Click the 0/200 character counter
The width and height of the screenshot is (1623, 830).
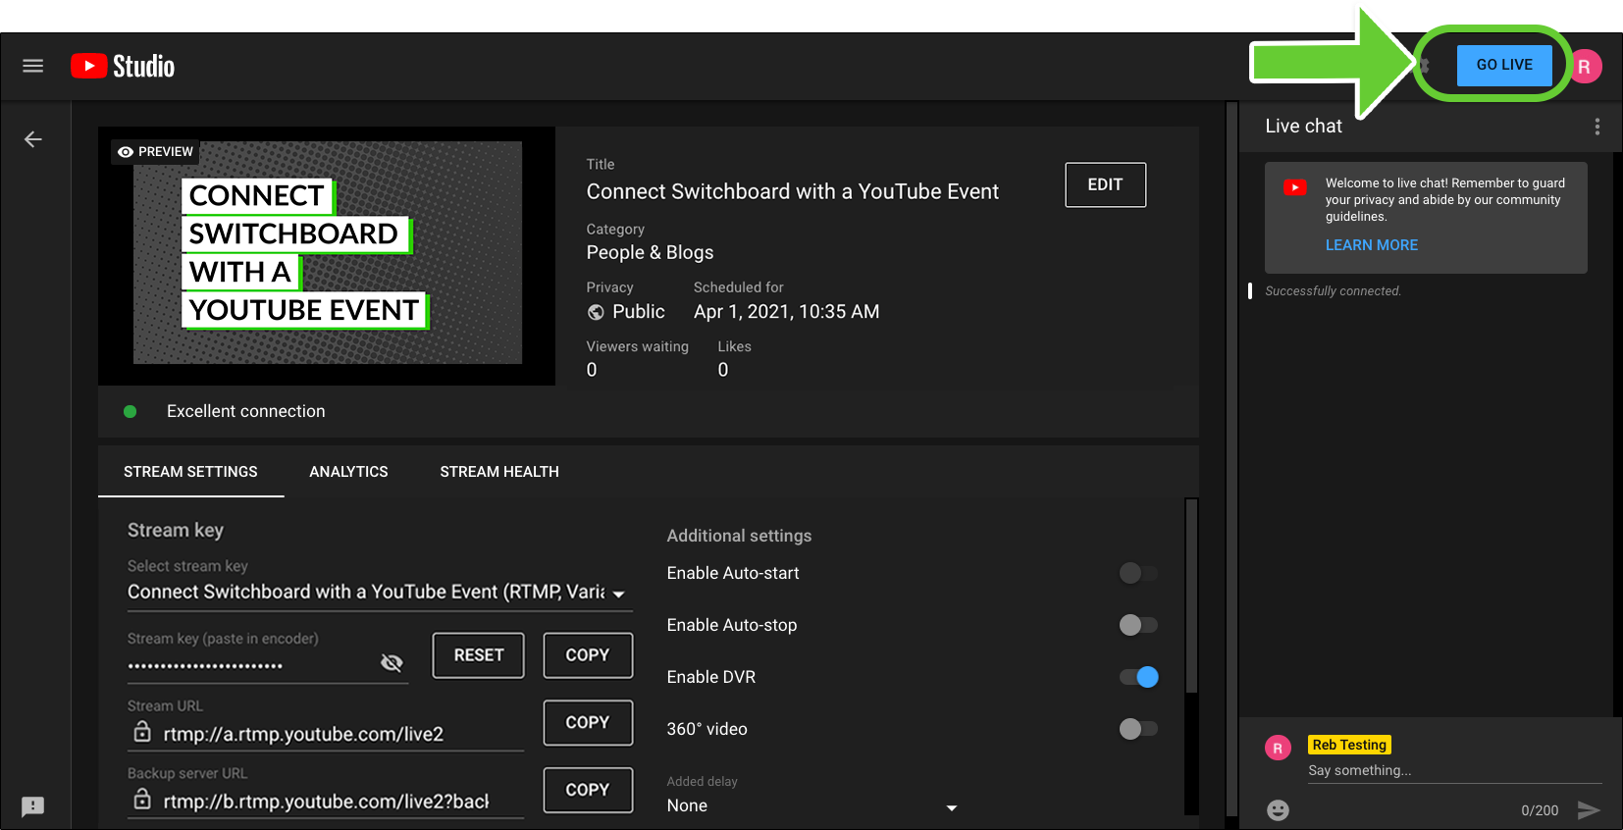coord(1540,810)
